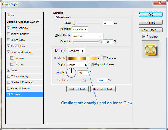The height and width of the screenshot is (130, 168).
Task: Select Blending Options: Custom
Action: tap(23, 22)
